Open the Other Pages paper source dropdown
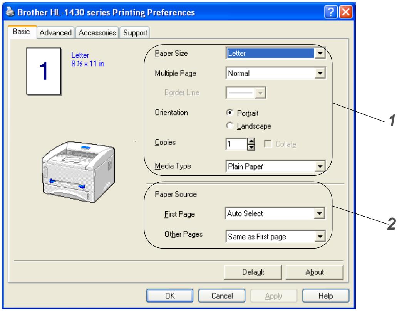The height and width of the screenshot is (311, 397). point(275,237)
